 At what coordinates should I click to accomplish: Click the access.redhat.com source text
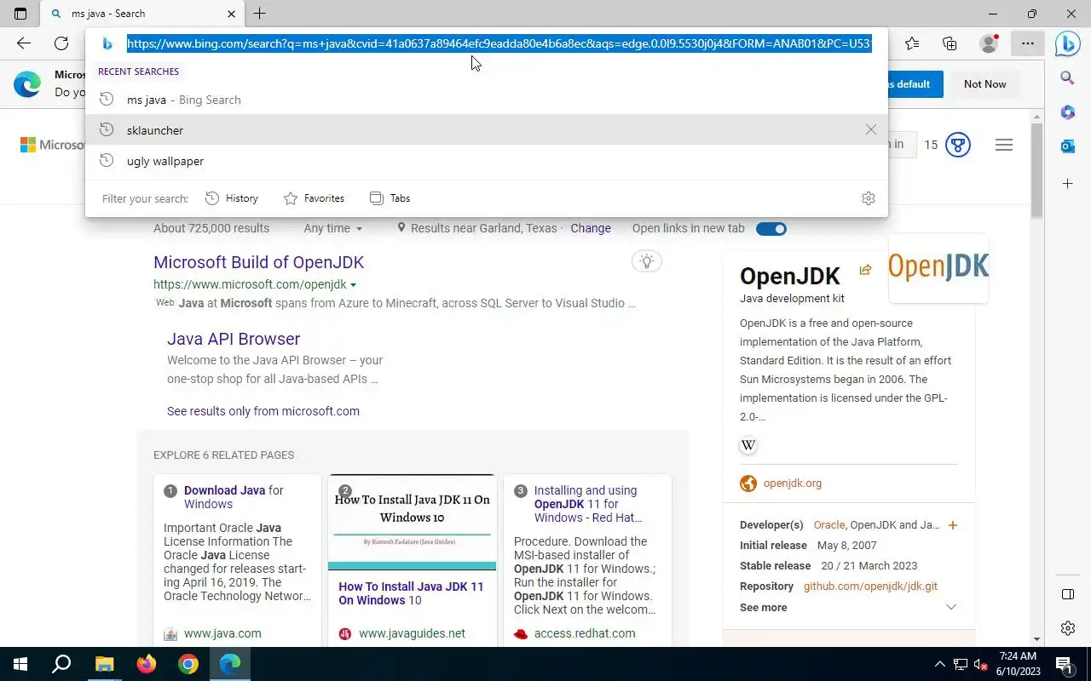point(585,633)
